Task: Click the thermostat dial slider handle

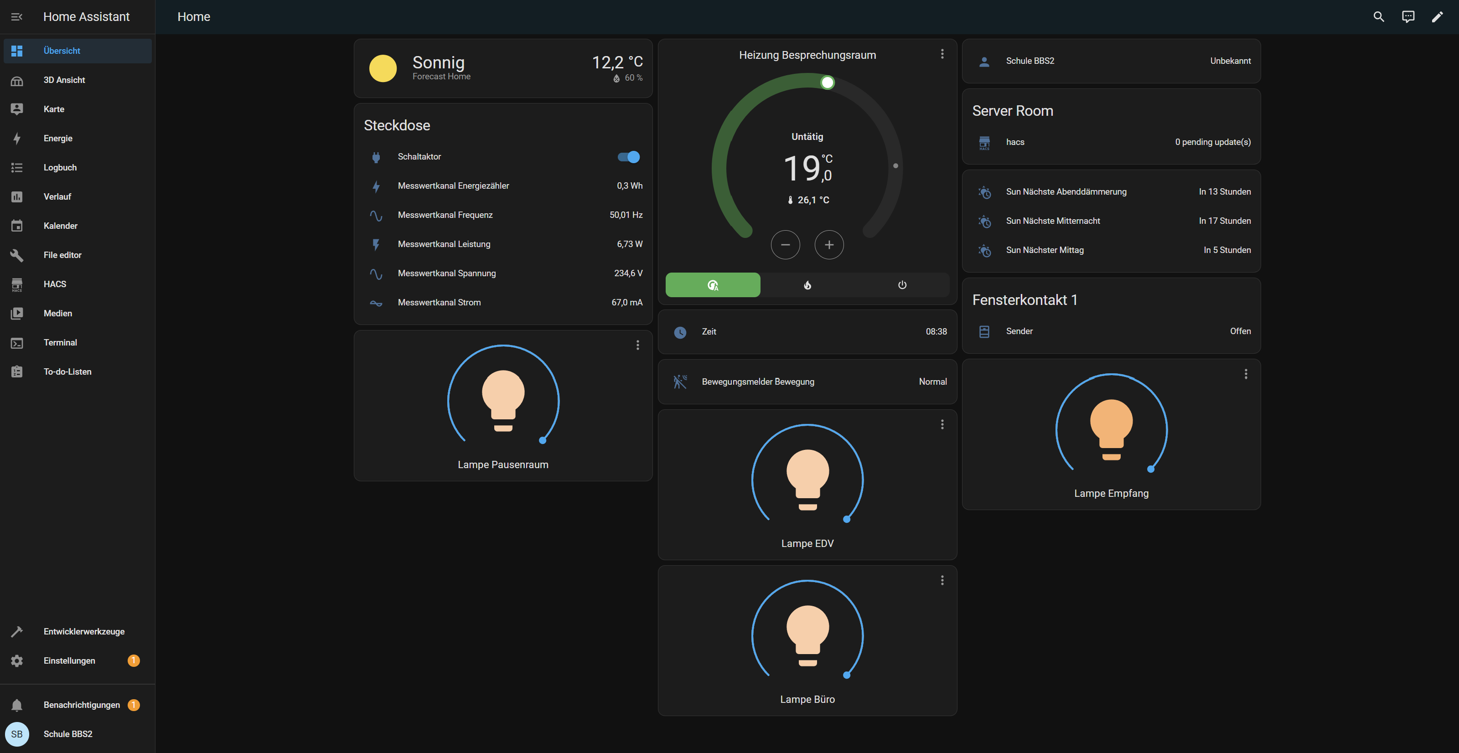Action: point(827,83)
